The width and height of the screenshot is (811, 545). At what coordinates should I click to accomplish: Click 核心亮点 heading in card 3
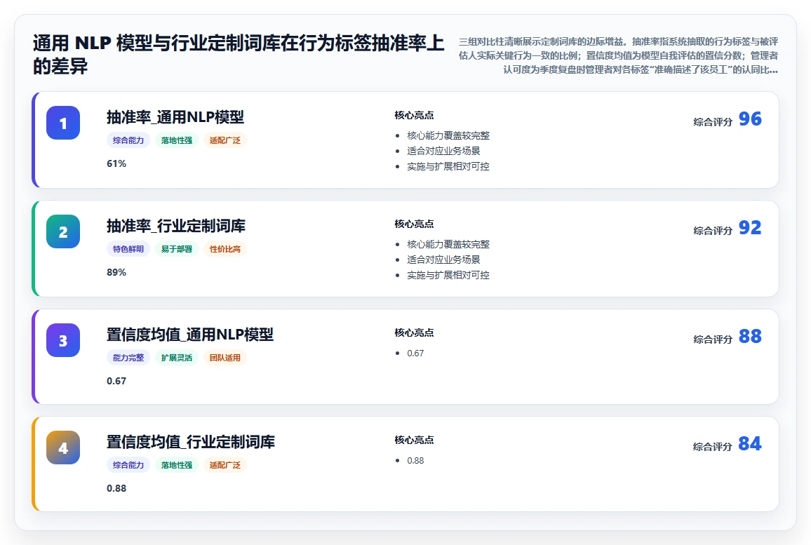[x=414, y=332]
